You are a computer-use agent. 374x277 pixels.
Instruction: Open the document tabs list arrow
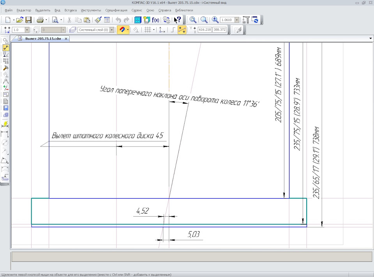coord(370,39)
